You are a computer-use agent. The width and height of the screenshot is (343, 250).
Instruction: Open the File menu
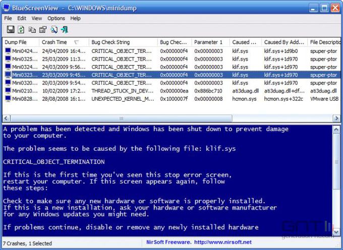click(x=8, y=18)
